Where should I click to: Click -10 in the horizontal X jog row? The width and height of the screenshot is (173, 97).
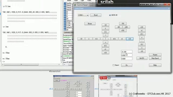tap(81, 39)
